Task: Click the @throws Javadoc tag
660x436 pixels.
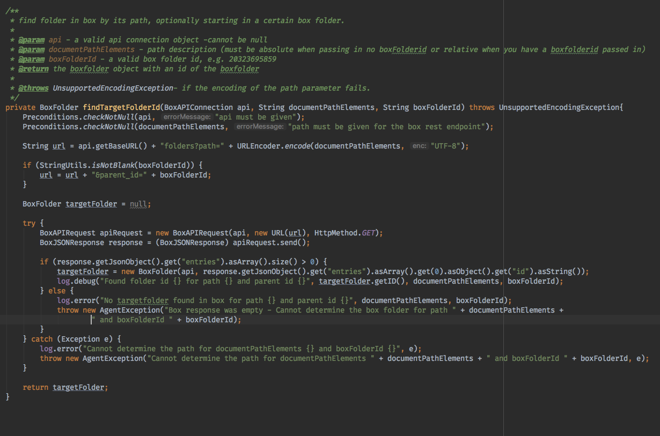Action: pos(33,87)
